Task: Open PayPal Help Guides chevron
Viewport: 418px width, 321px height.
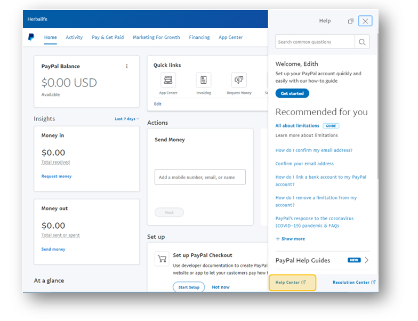Action: (x=366, y=260)
